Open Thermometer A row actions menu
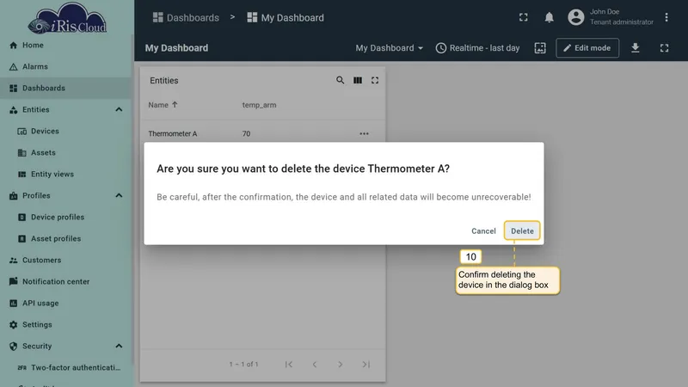The height and width of the screenshot is (387, 688). (x=364, y=134)
